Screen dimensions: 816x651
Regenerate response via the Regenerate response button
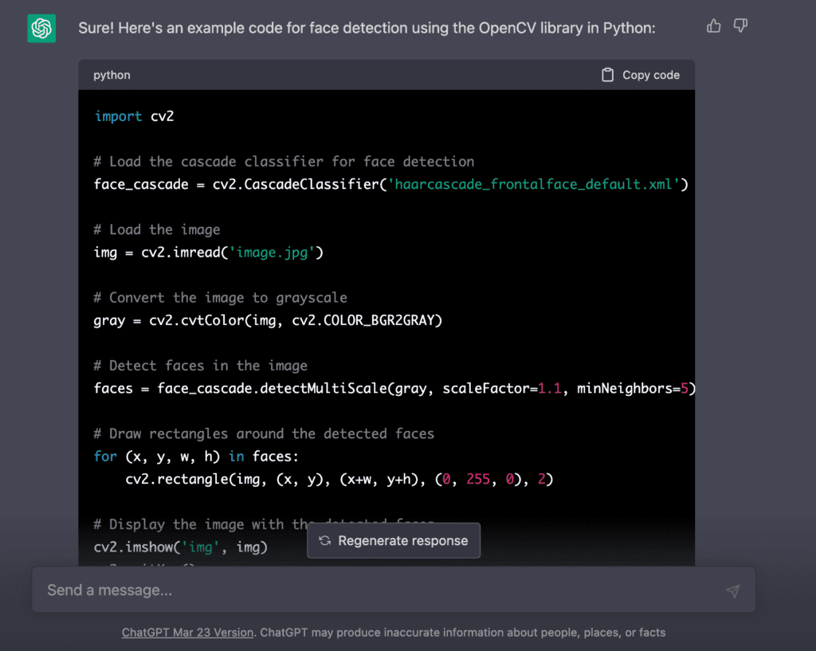point(394,541)
